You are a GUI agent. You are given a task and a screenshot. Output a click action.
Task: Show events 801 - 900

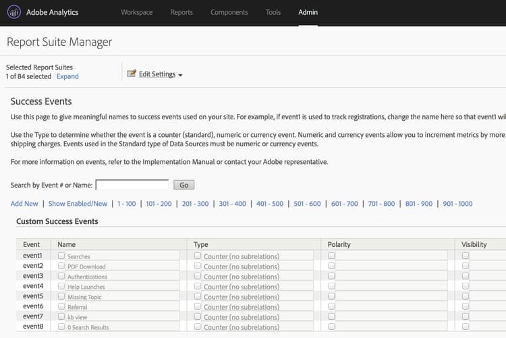point(419,204)
